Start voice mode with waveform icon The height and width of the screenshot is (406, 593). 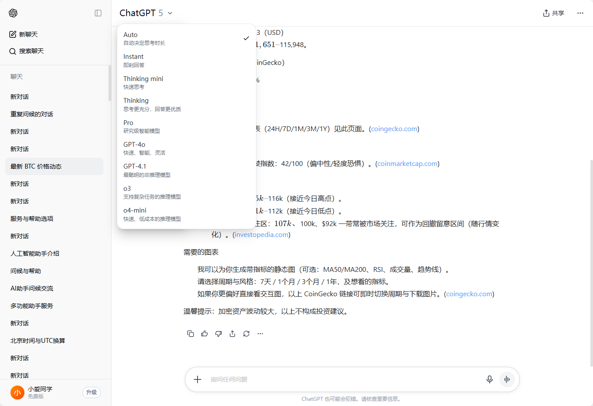click(x=507, y=379)
